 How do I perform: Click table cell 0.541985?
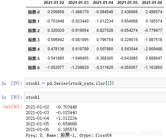(56, 58)
